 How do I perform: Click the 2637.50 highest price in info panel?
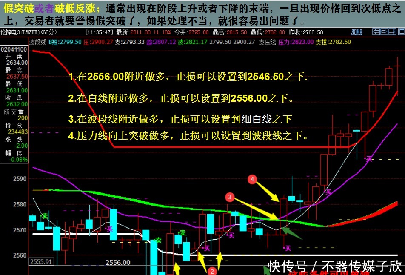pyautogui.click(x=17, y=77)
